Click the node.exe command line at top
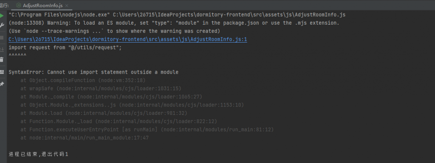The width and height of the screenshot is (435, 163). pyautogui.click(x=177, y=15)
